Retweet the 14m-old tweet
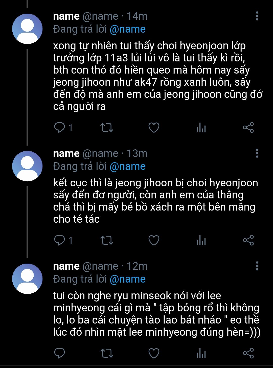This screenshot has height=368, width=273. coord(107,128)
